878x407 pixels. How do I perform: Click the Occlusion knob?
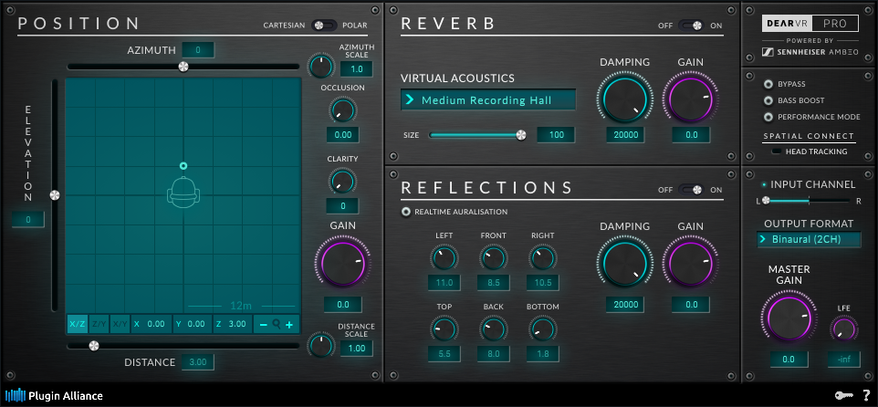pos(342,110)
